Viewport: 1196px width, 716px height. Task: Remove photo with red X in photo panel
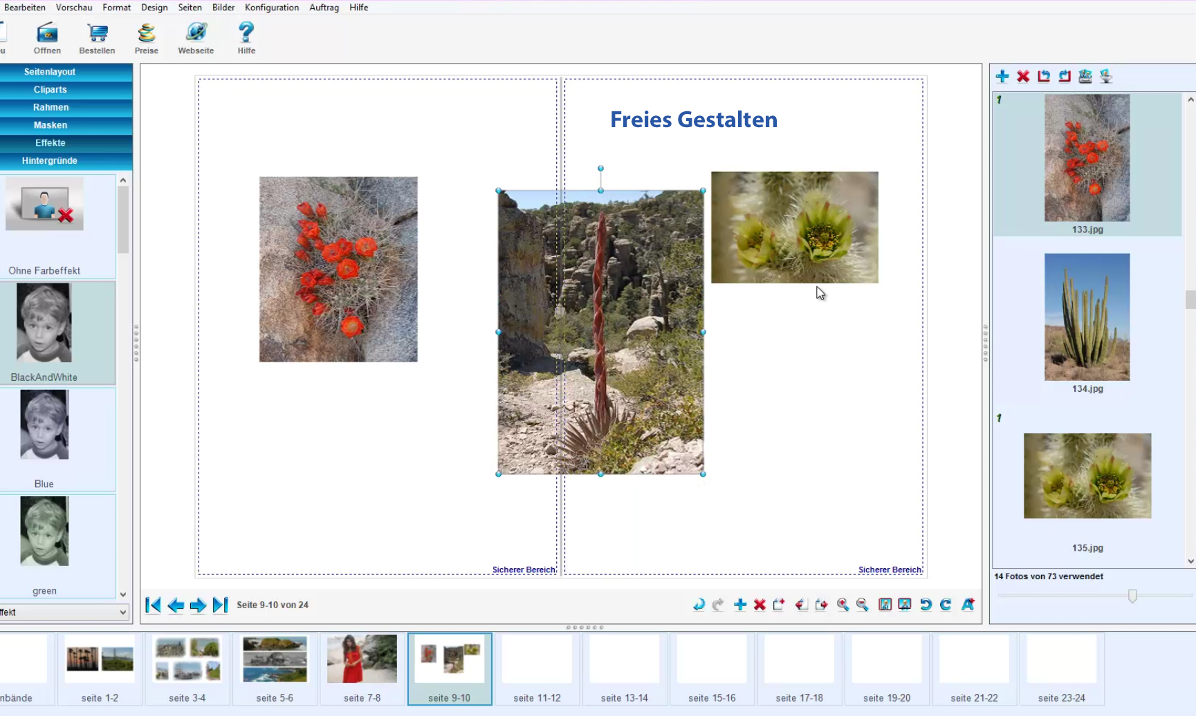coord(1023,76)
